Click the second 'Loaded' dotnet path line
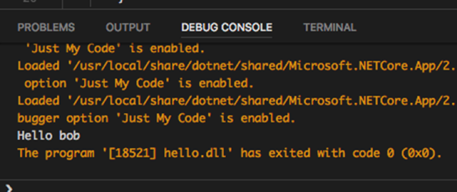Viewport: 457px width, 192px height. pos(236,101)
